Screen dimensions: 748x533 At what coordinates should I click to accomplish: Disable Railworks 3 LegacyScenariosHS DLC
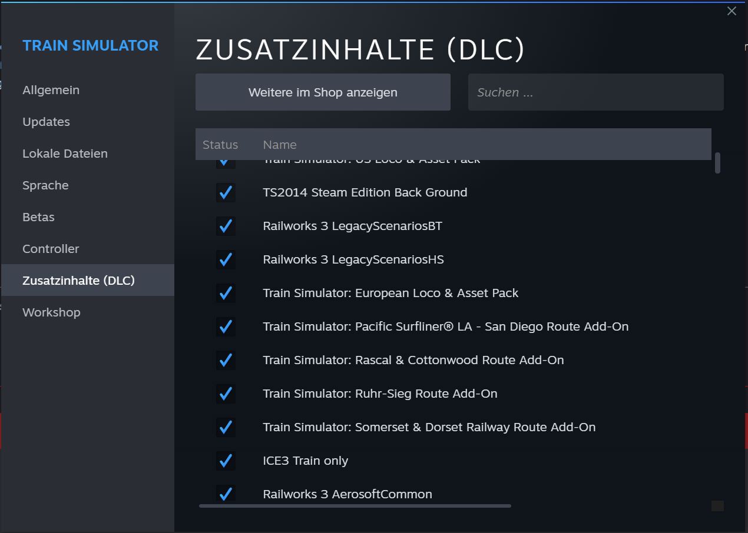[226, 259]
